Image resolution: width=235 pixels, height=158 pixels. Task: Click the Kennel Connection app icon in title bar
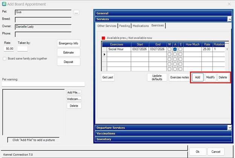coord(4,4)
